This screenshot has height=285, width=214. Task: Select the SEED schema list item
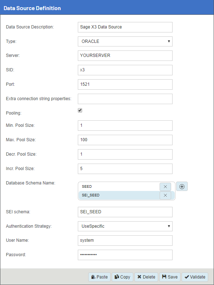point(119,187)
